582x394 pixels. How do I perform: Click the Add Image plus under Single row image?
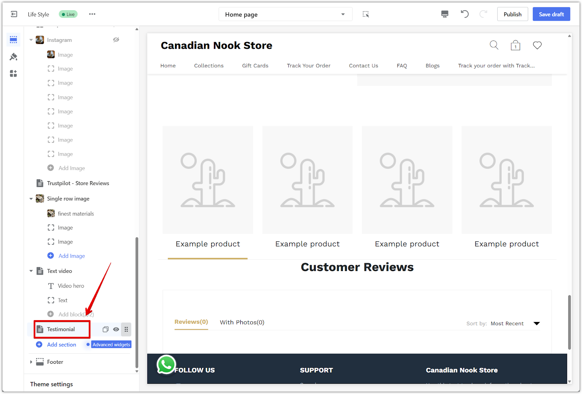pyautogui.click(x=51, y=256)
